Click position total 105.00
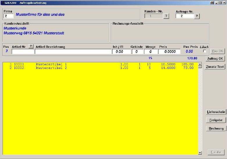227x159 pixels. [187, 64]
